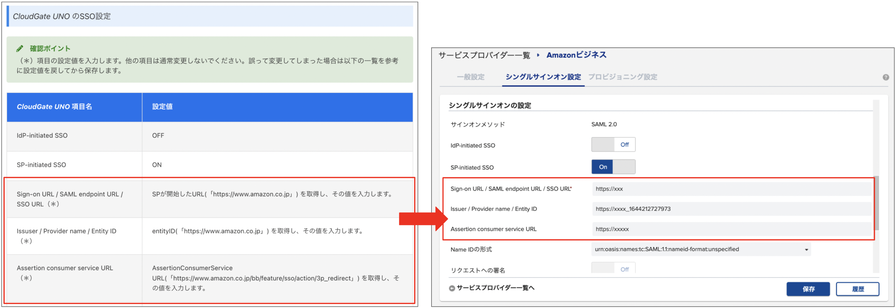The width and height of the screenshot is (896, 308).
Task: Click the SAML 2.0 sign-on method value
Action: pyautogui.click(x=604, y=124)
